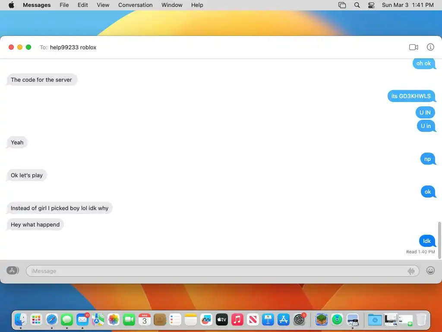Select the 'its GD3KHWLS' message bubble
The image size is (442, 332).
pyautogui.click(x=411, y=96)
